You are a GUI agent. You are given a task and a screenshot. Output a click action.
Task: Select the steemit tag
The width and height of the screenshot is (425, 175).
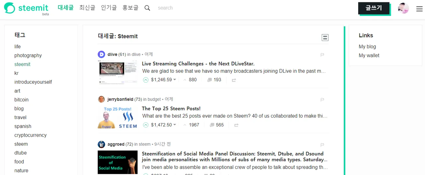(22, 64)
